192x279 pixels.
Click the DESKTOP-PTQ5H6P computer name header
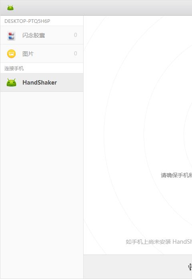(27, 21)
